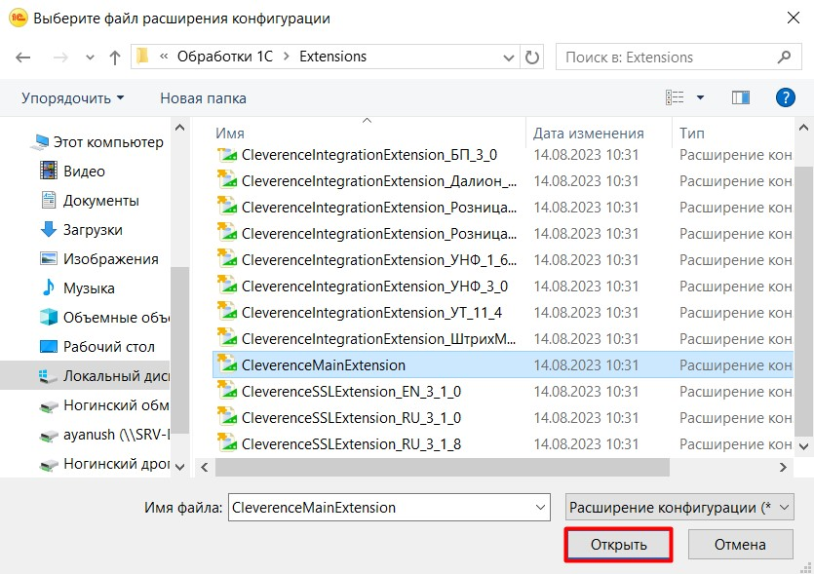Open Рабочий стол in sidebar
The width and height of the screenshot is (814, 574).
[97, 346]
